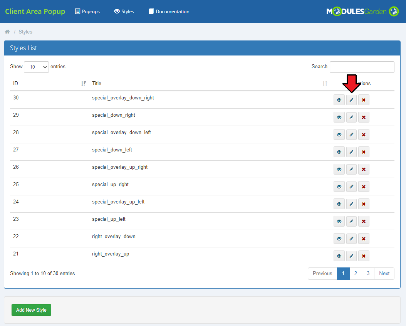Edit the special_overlay_down_left style
Image resolution: width=406 pixels, height=326 pixels.
tap(351, 134)
